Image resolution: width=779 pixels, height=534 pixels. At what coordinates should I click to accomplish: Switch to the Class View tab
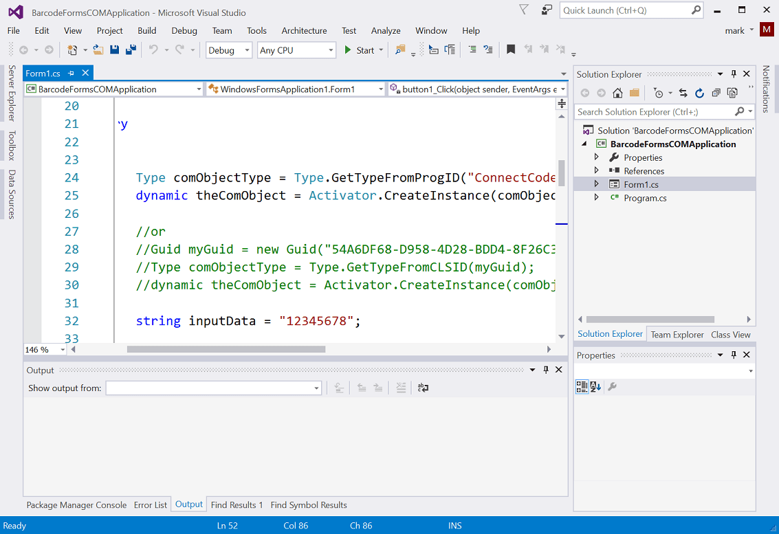coord(730,335)
